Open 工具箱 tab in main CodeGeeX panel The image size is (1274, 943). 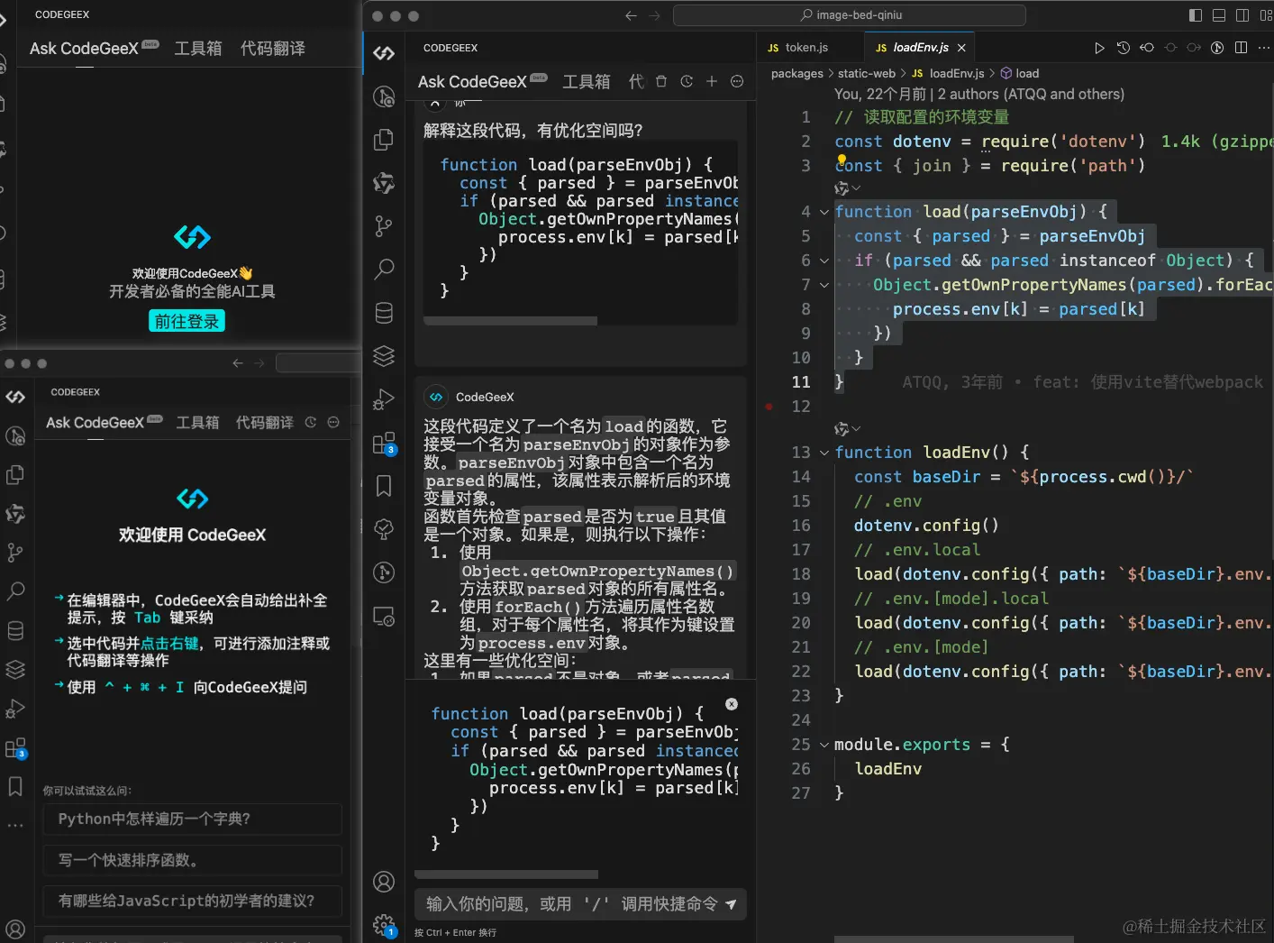tap(587, 81)
